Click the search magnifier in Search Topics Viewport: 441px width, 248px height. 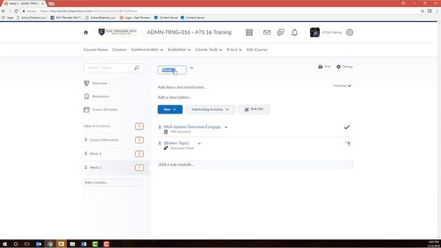point(136,68)
